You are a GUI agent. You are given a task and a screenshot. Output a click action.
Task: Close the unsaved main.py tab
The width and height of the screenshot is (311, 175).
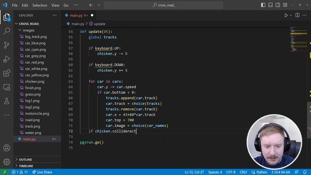coord(92,15)
